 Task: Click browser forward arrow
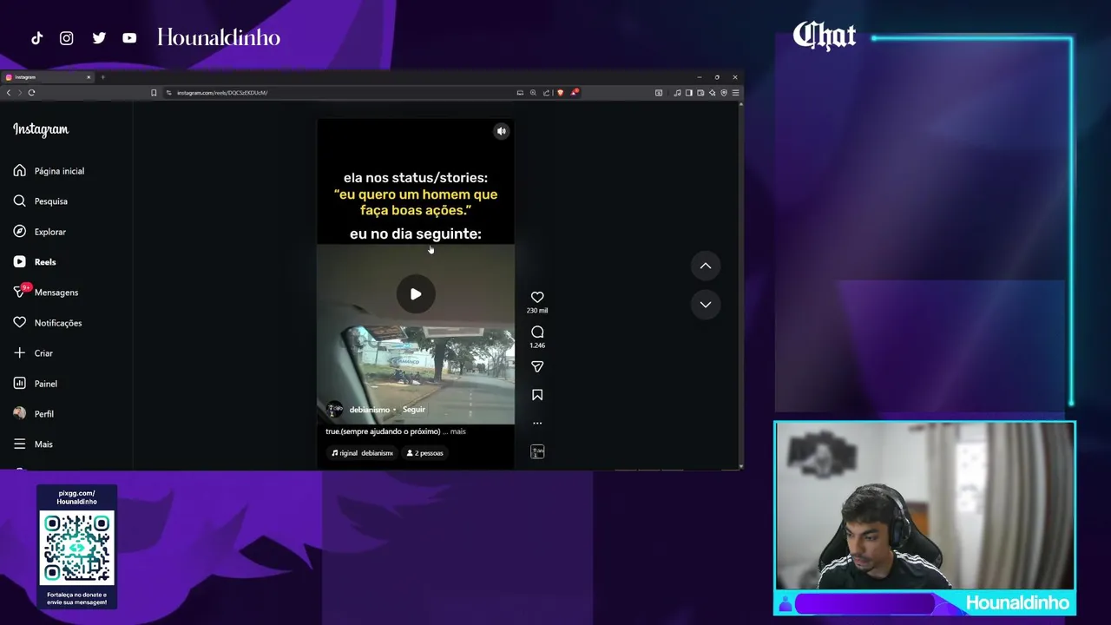tap(20, 93)
